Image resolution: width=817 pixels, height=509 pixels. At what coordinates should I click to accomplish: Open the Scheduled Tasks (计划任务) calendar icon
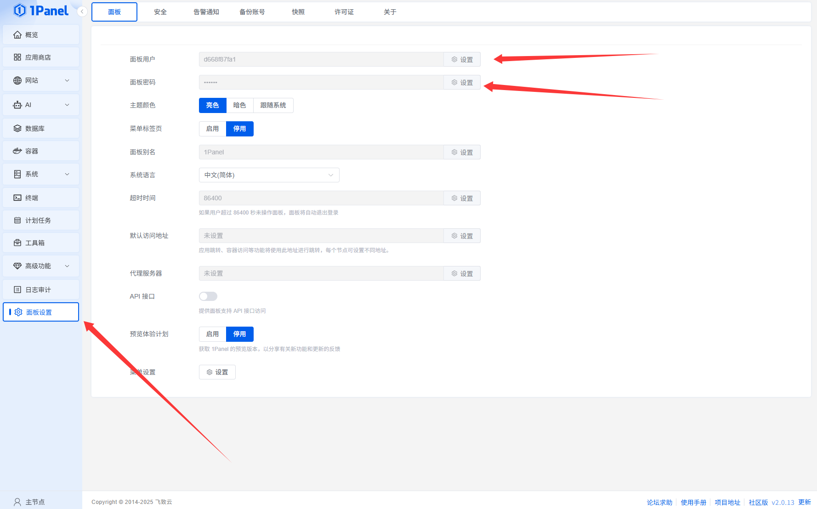pos(17,221)
